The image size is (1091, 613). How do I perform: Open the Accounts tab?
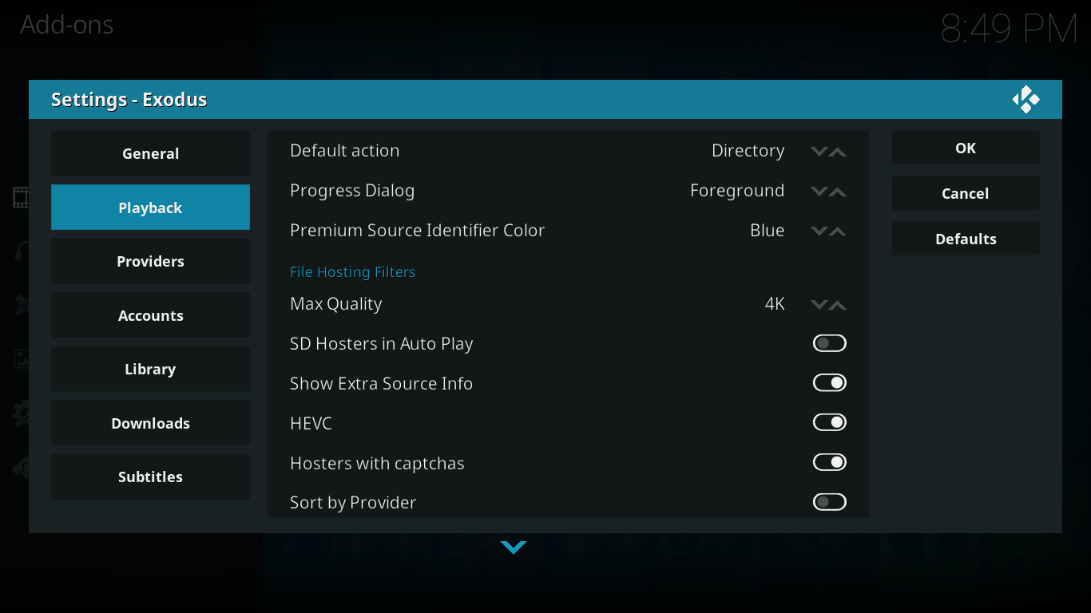click(150, 315)
